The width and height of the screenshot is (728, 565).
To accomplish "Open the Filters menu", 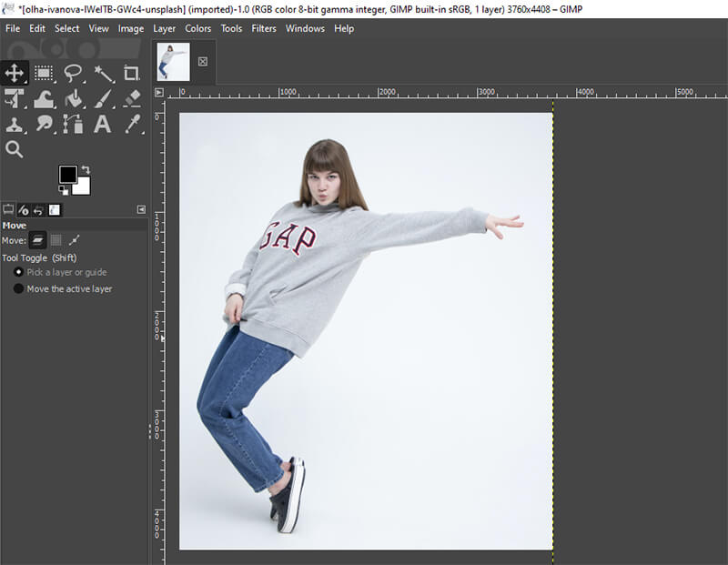I will [264, 28].
